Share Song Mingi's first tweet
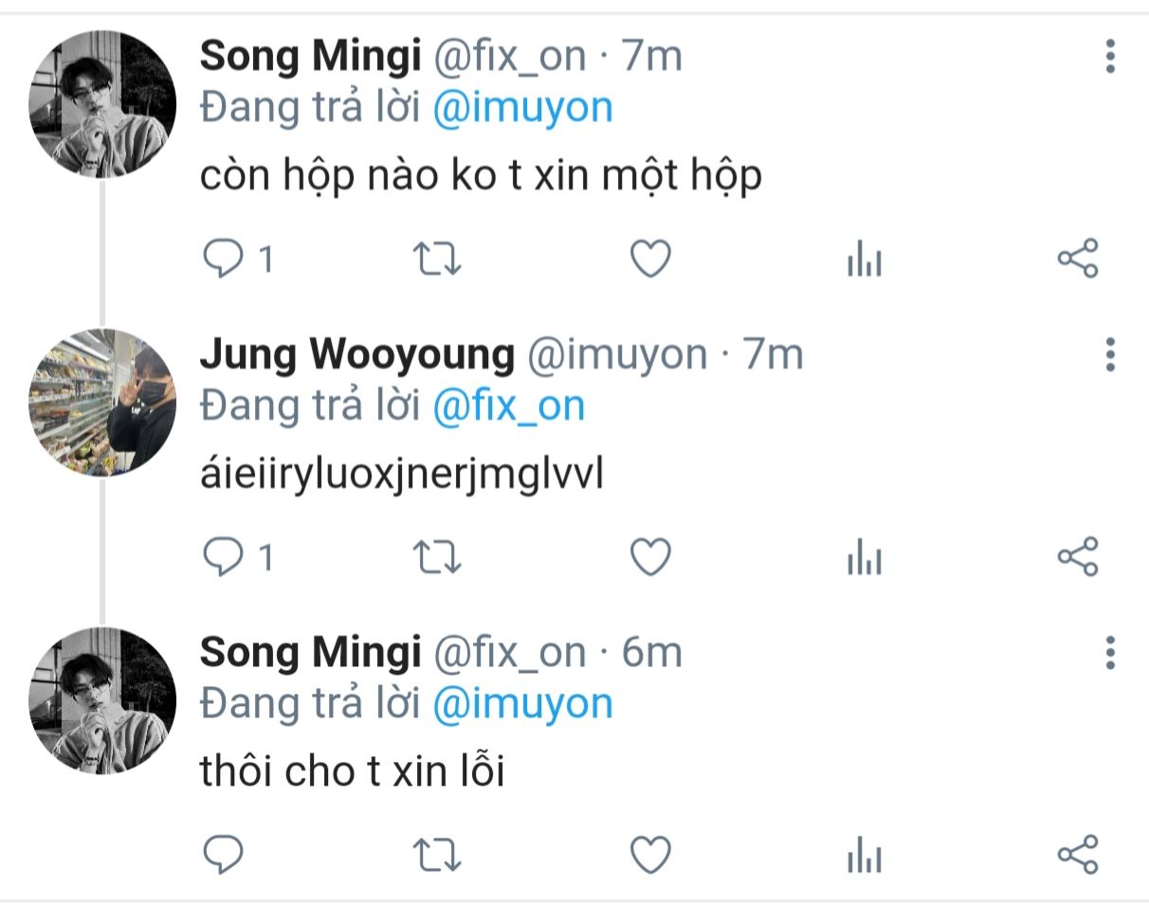 pyautogui.click(x=1078, y=259)
